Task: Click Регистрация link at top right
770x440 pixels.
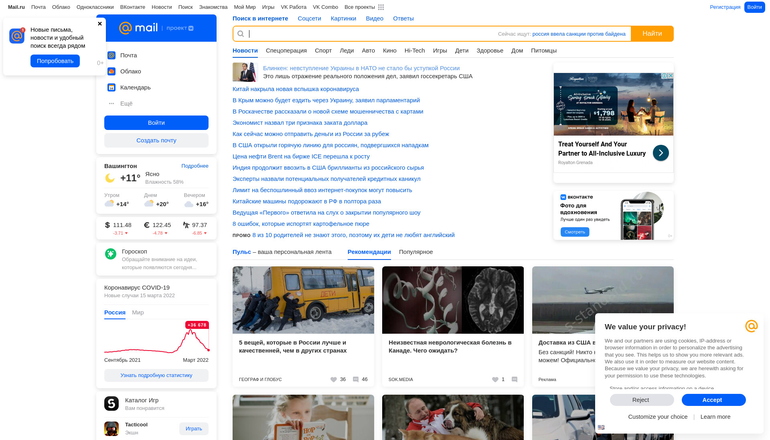Action: pyautogui.click(x=725, y=7)
